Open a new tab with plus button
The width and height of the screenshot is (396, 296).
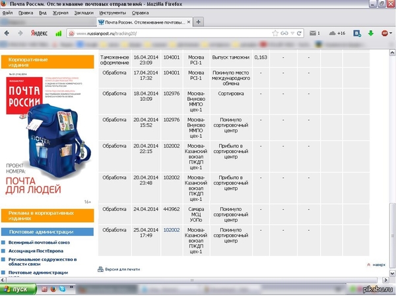click(x=199, y=22)
